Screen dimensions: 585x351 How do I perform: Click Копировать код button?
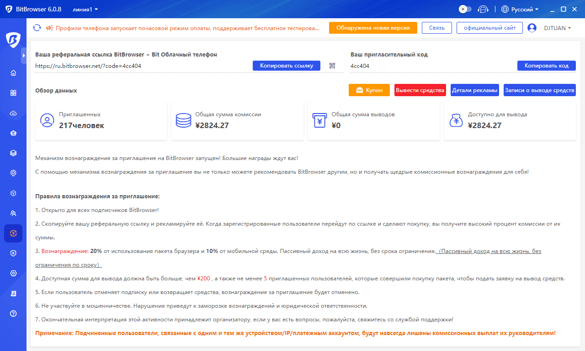[x=547, y=66]
